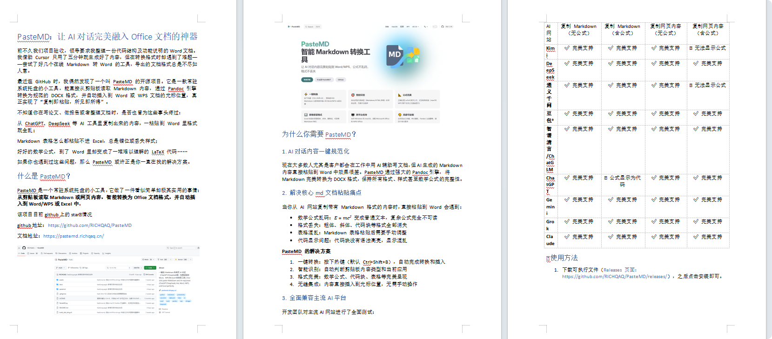The height and width of the screenshot is (339, 772).
Task: Expand the version dropdown in PasteMD site header
Action: (x=415, y=27)
